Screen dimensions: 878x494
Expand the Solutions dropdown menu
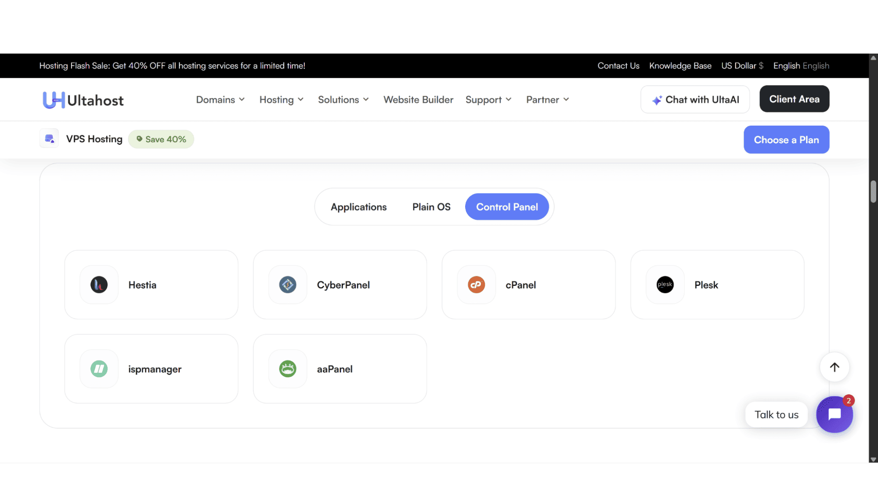tap(343, 100)
